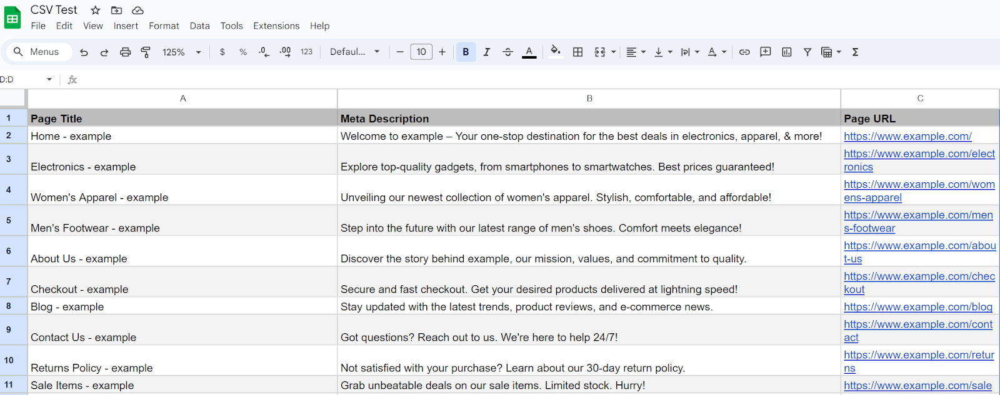The width and height of the screenshot is (1000, 395).
Task: Click the vertical align icon
Action: (658, 52)
